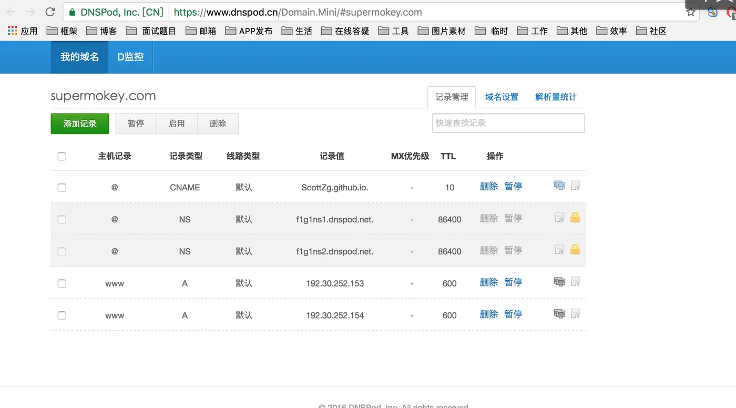Click the browser address bar URL
Viewport: 736px width, 408px height.
[x=298, y=12]
